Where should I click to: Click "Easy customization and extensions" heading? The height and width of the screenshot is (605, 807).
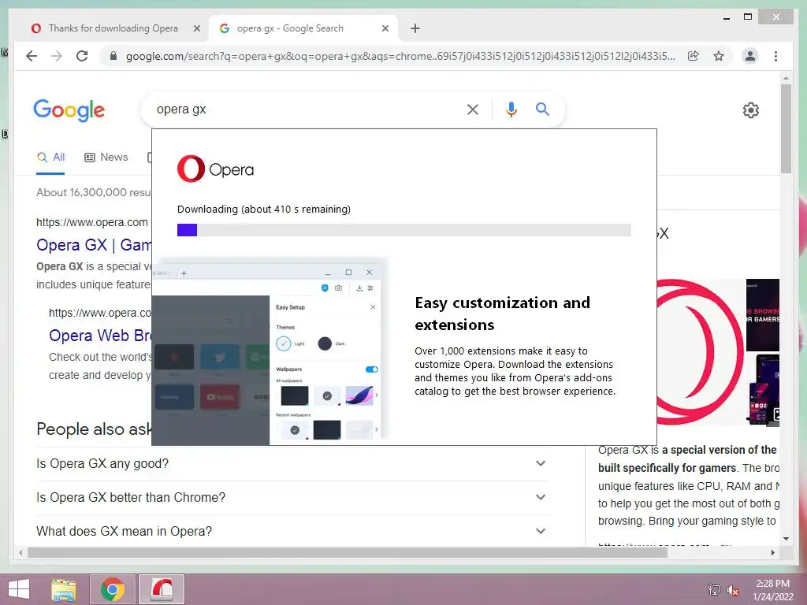point(502,314)
